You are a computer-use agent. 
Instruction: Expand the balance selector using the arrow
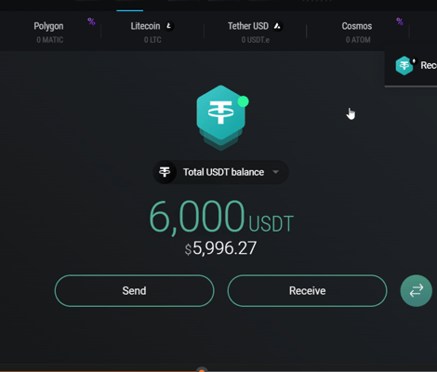[275, 172]
